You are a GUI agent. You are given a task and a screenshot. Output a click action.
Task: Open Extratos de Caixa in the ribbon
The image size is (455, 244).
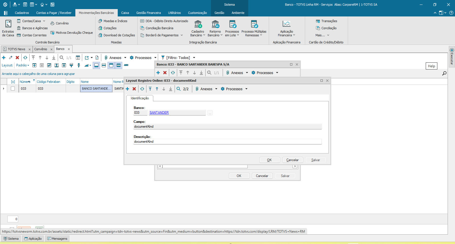(x=8, y=28)
